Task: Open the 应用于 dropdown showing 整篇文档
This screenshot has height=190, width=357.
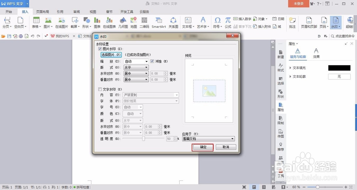Action: coord(208,139)
